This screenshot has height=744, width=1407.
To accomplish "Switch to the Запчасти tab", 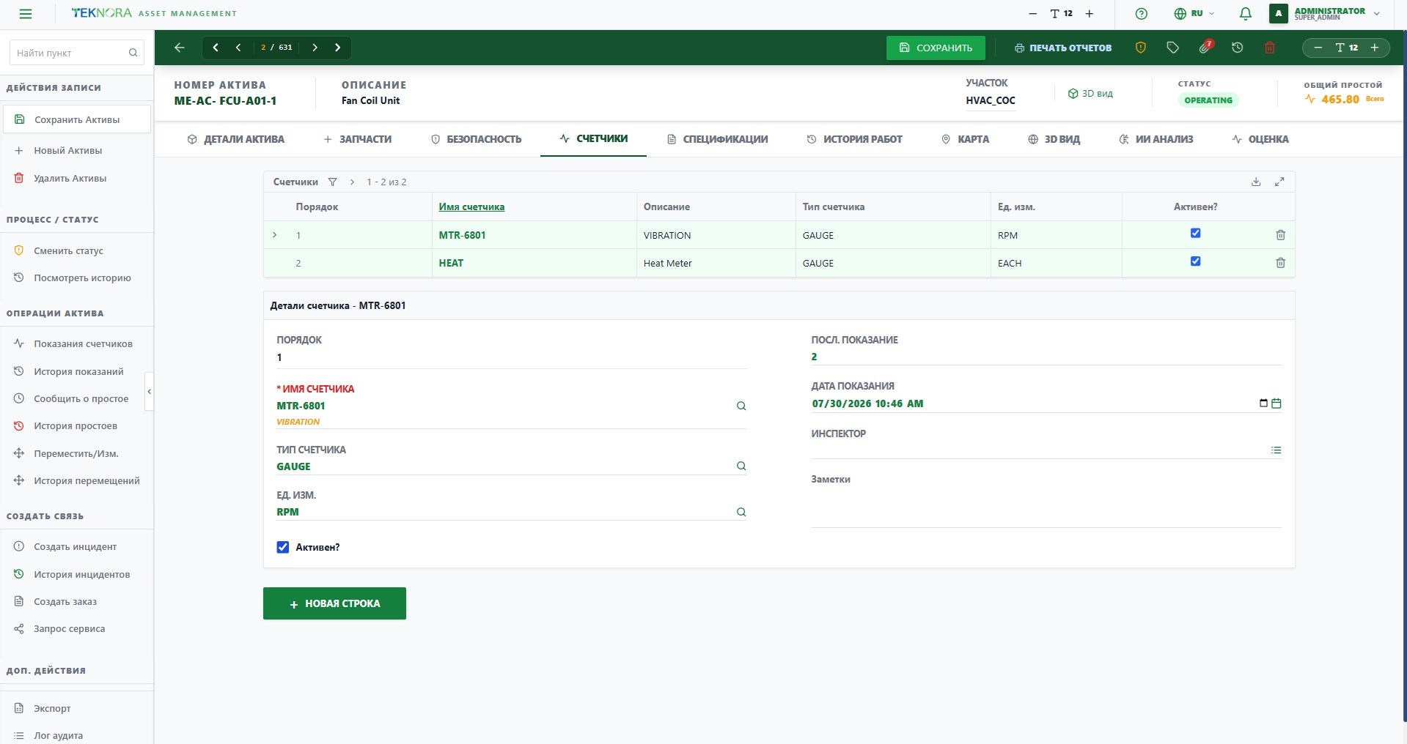I will pos(358,139).
